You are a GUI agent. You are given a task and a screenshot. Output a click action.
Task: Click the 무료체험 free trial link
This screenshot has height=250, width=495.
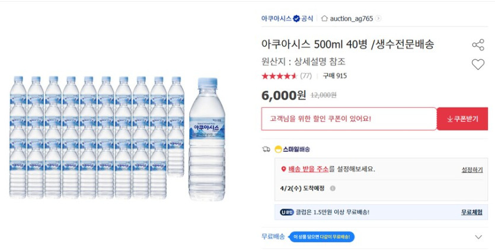coord(472,212)
